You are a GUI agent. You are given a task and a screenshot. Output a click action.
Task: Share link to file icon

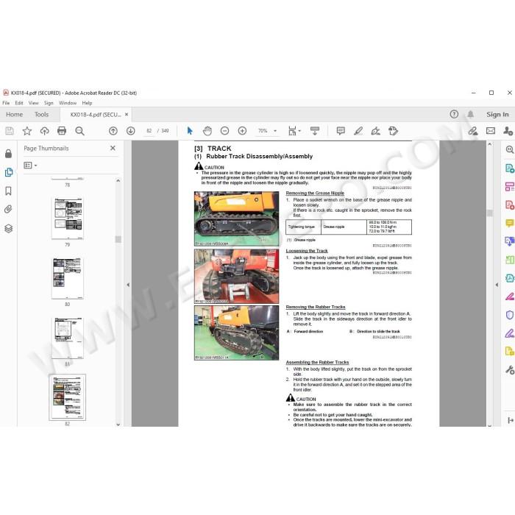[473, 131]
